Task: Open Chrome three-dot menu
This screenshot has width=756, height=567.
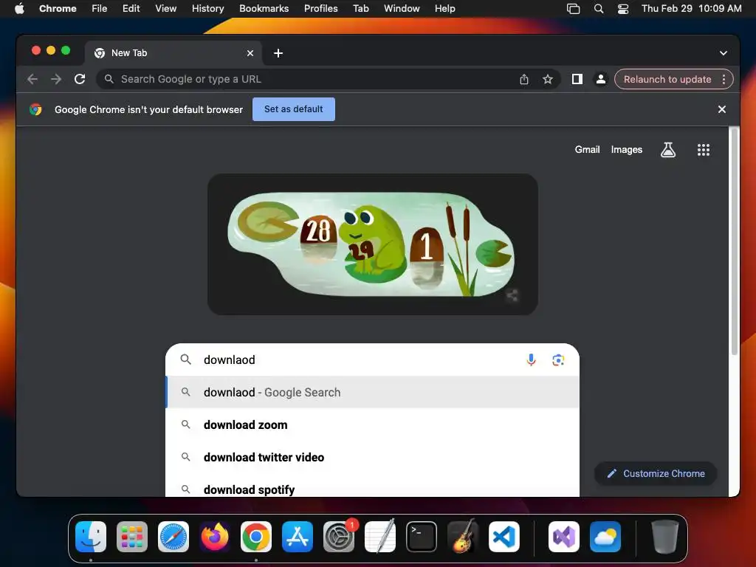Action: [x=724, y=79]
